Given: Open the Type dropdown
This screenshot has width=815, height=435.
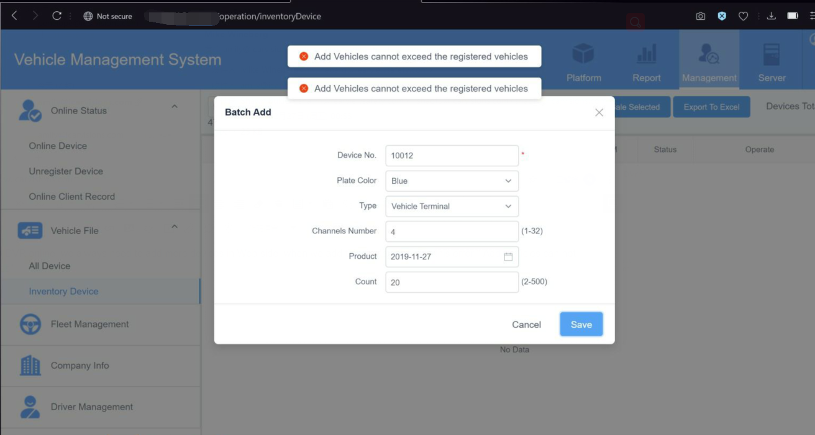Looking at the screenshot, I should (x=452, y=206).
